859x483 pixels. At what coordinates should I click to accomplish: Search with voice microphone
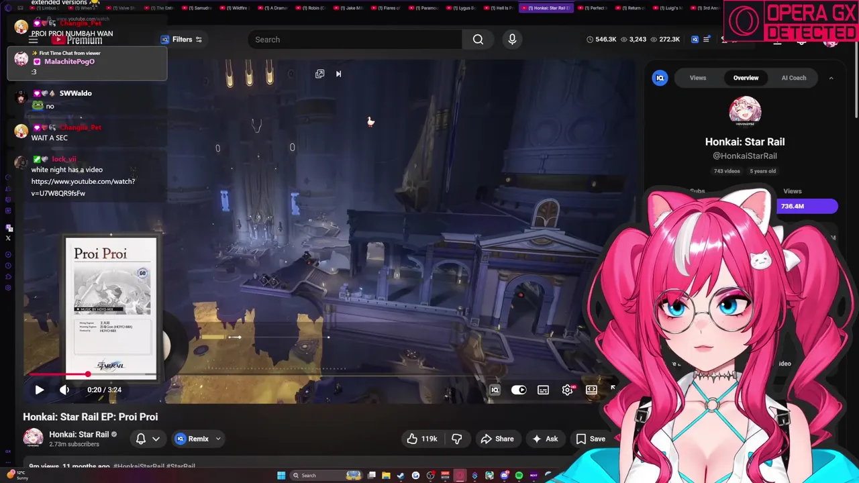coord(512,40)
